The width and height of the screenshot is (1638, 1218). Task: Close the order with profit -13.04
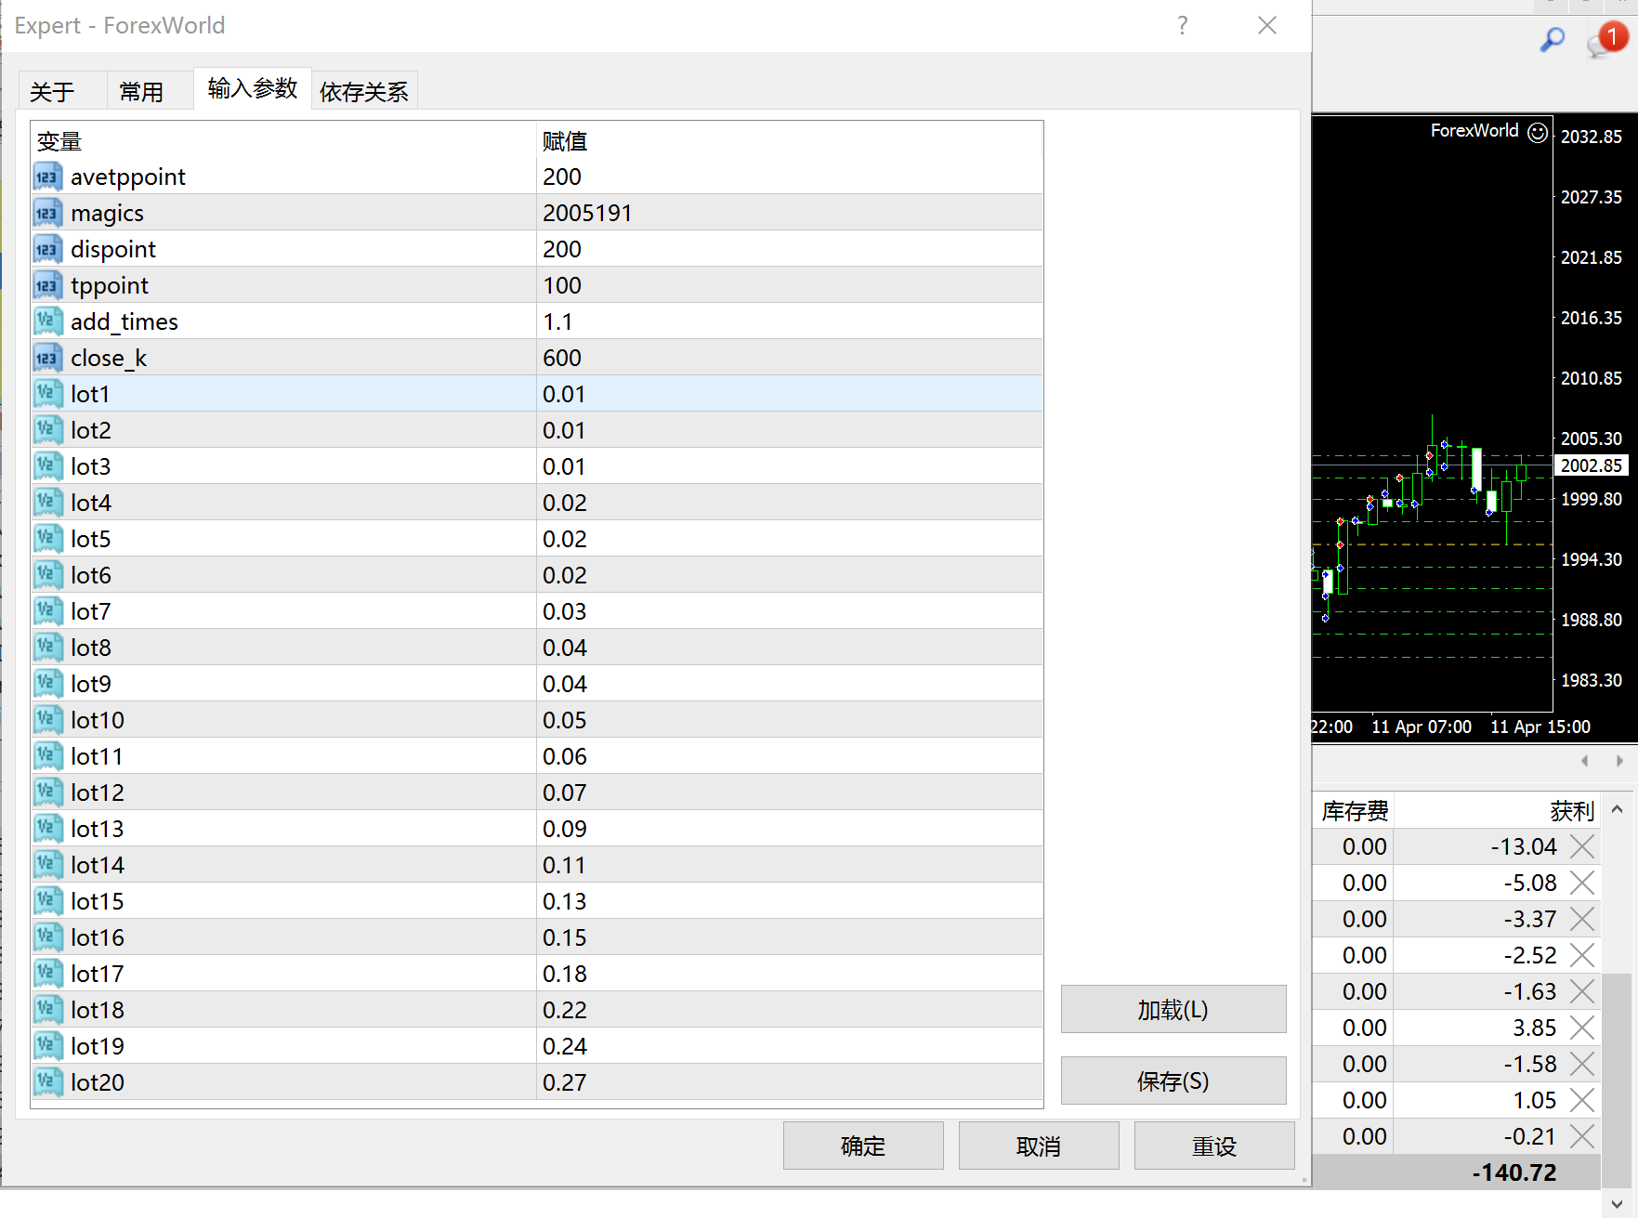(1582, 846)
